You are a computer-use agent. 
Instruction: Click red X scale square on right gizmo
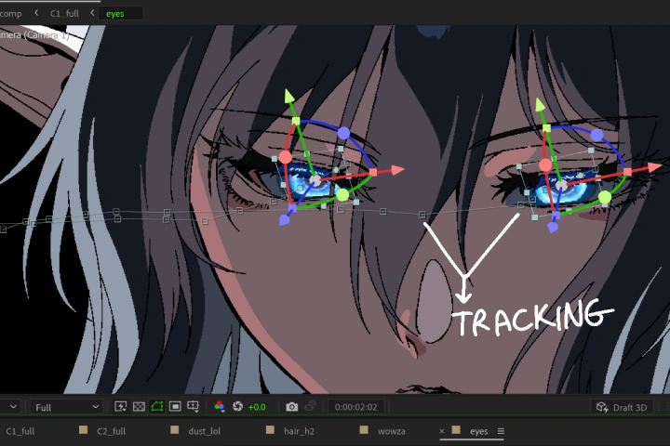coord(627,172)
